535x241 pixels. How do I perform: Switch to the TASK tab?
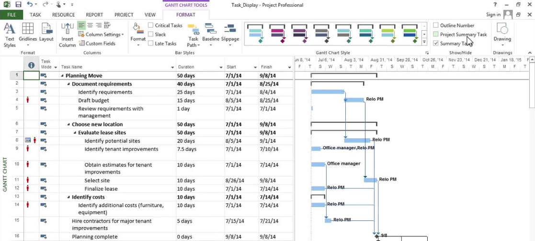(35, 15)
